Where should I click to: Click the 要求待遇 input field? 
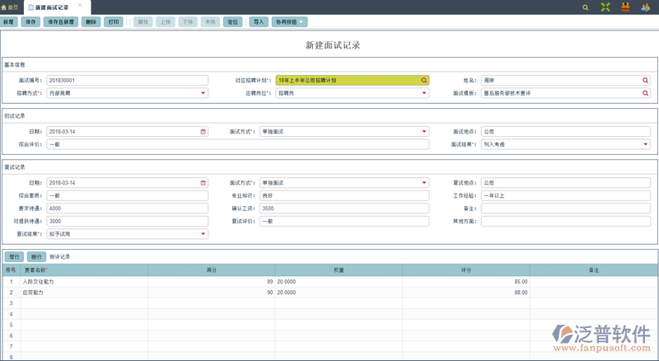[x=128, y=209]
